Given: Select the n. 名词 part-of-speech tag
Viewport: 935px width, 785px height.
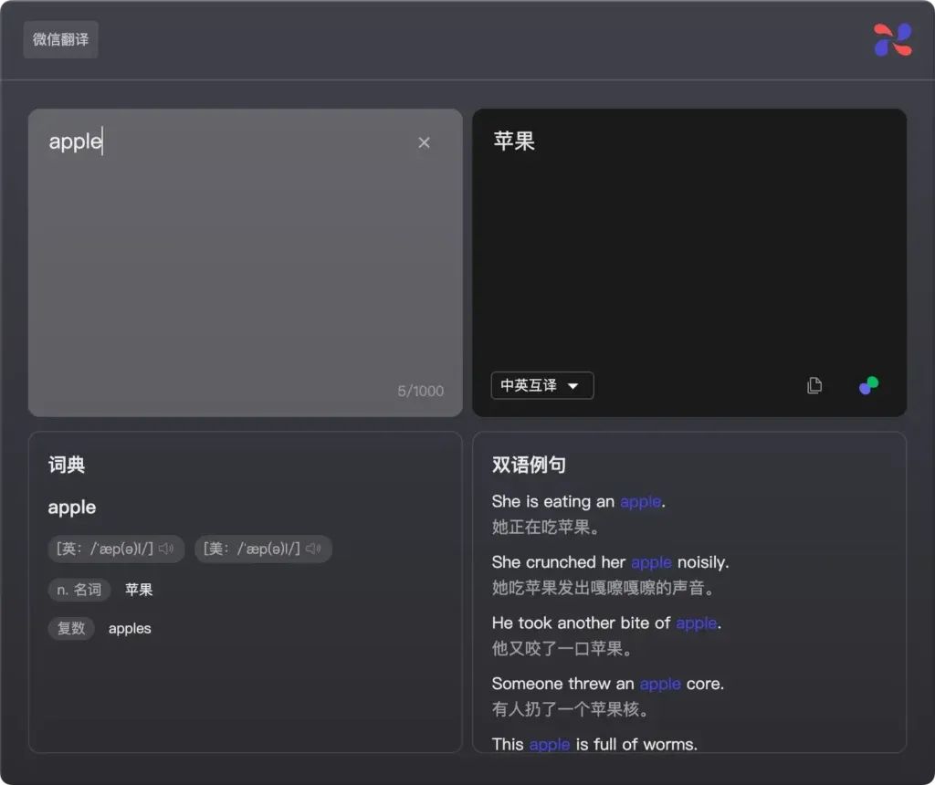Looking at the screenshot, I should coord(79,590).
